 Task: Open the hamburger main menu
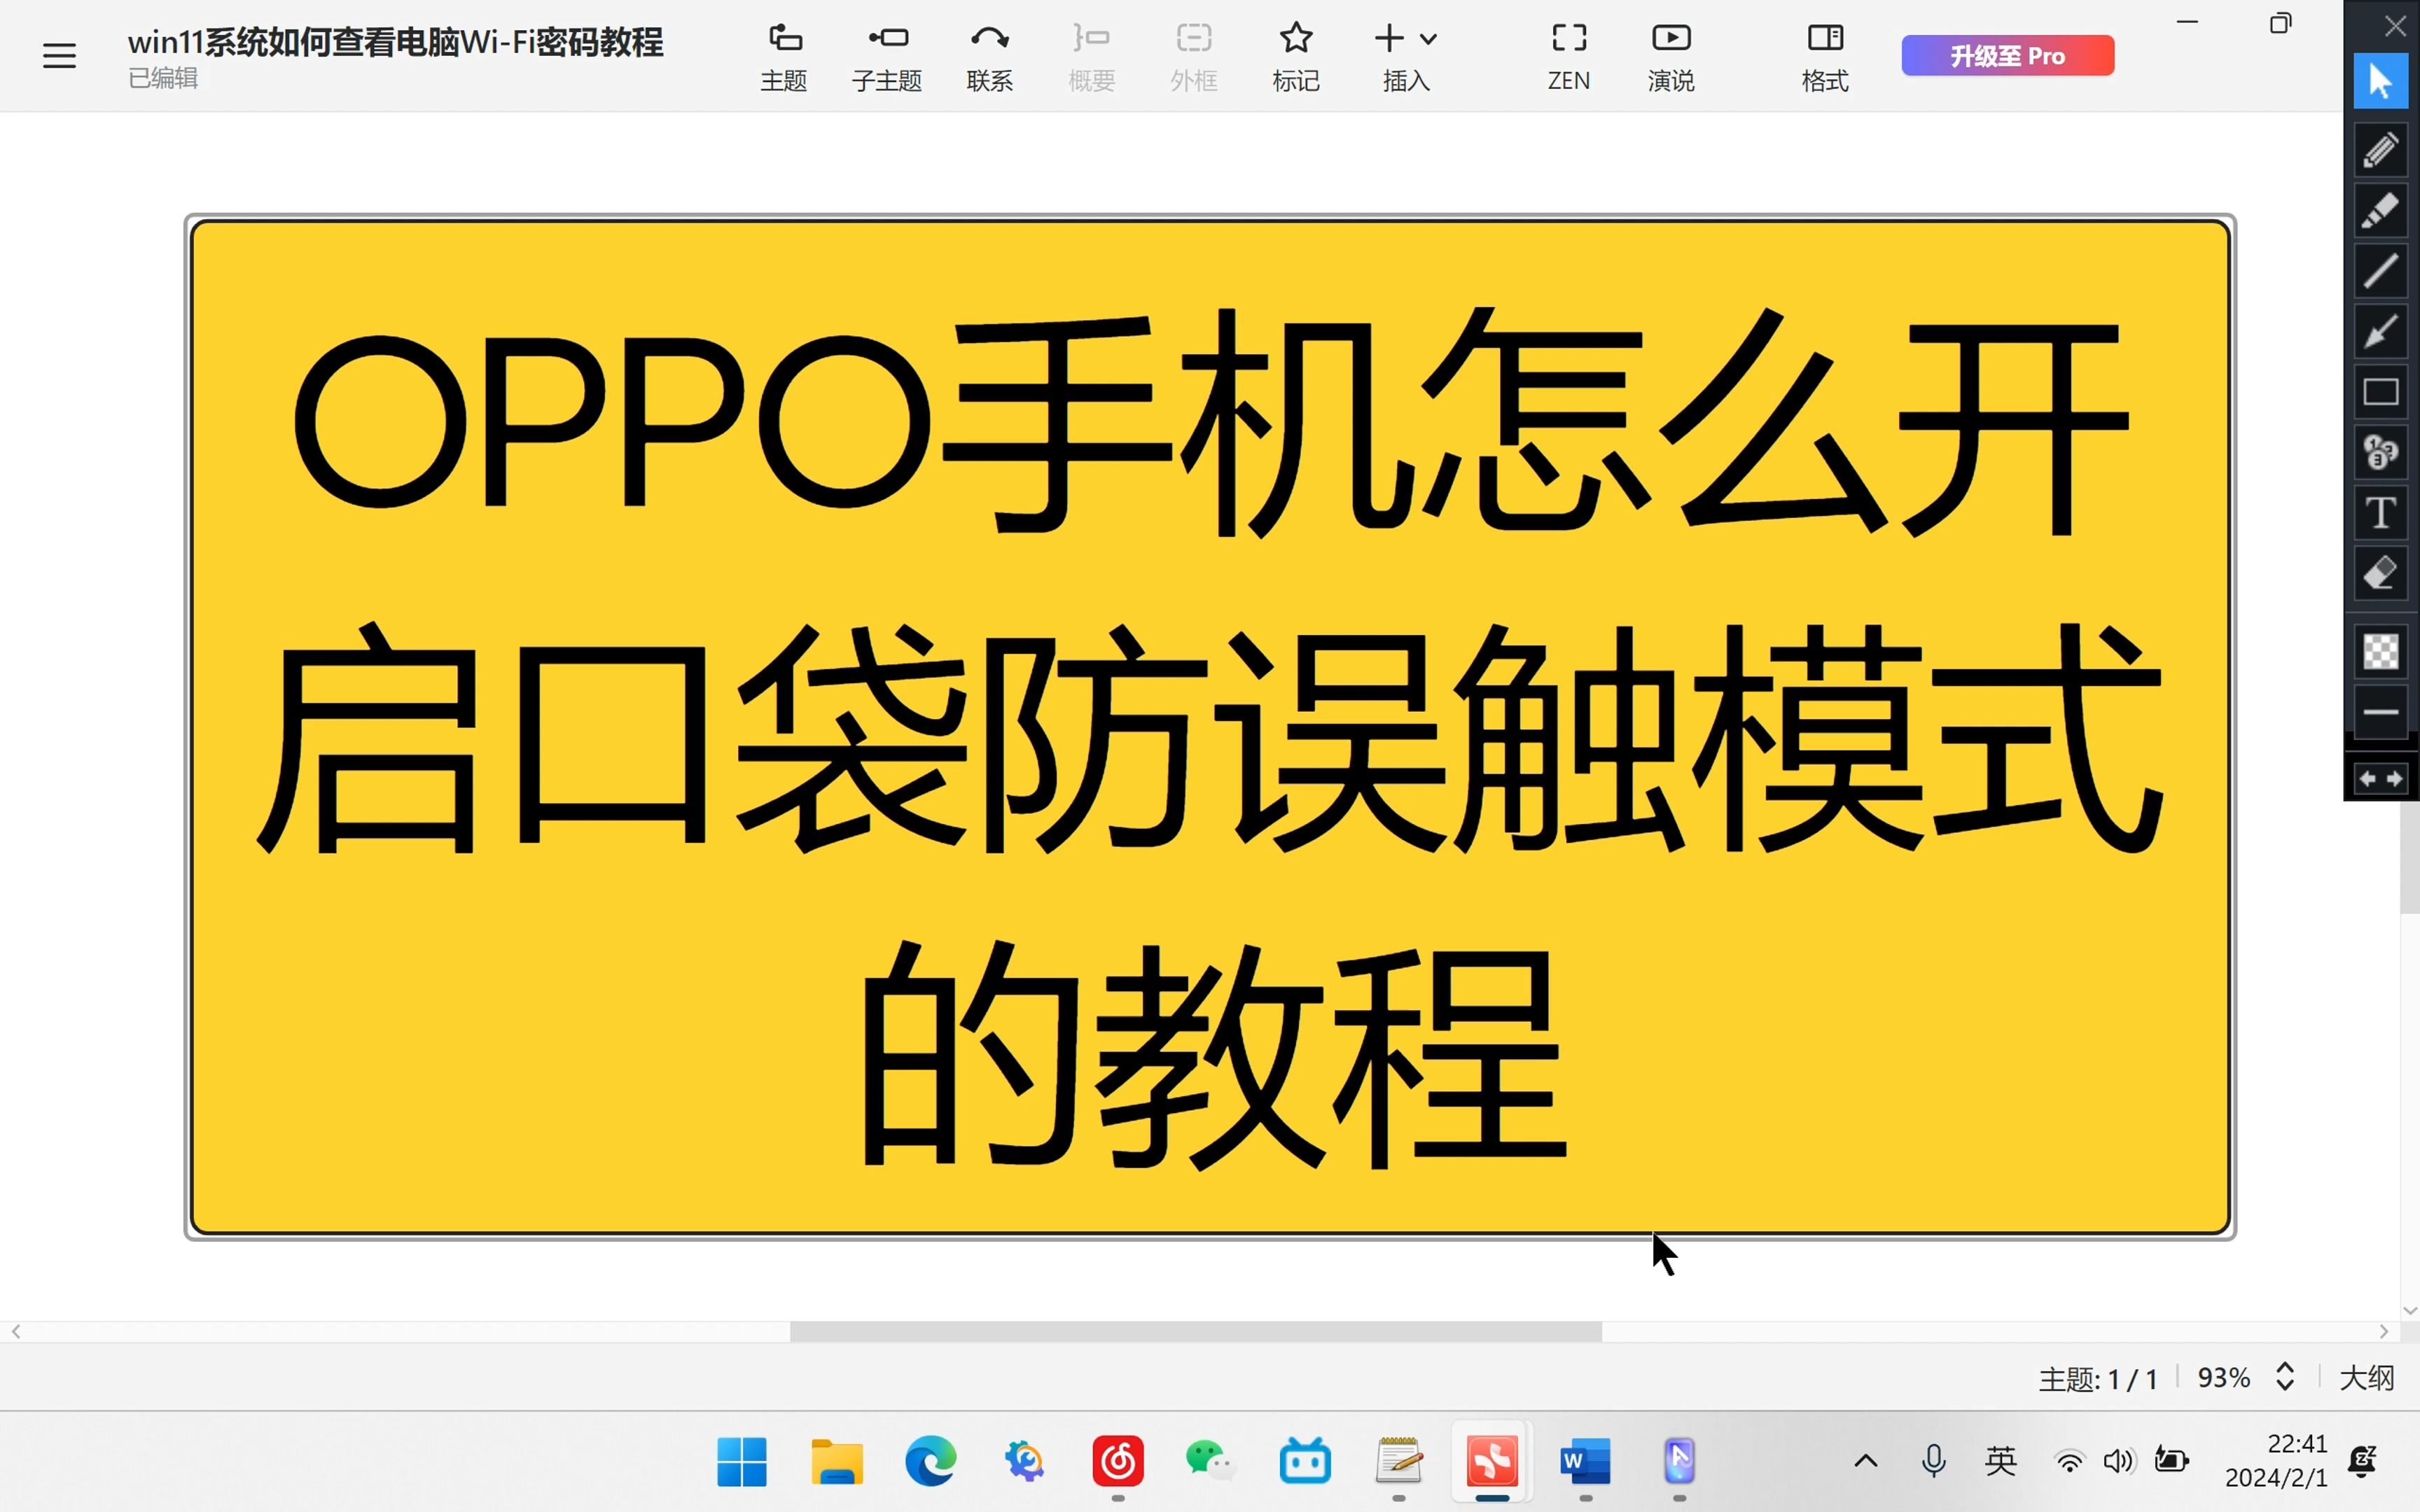coord(59,55)
